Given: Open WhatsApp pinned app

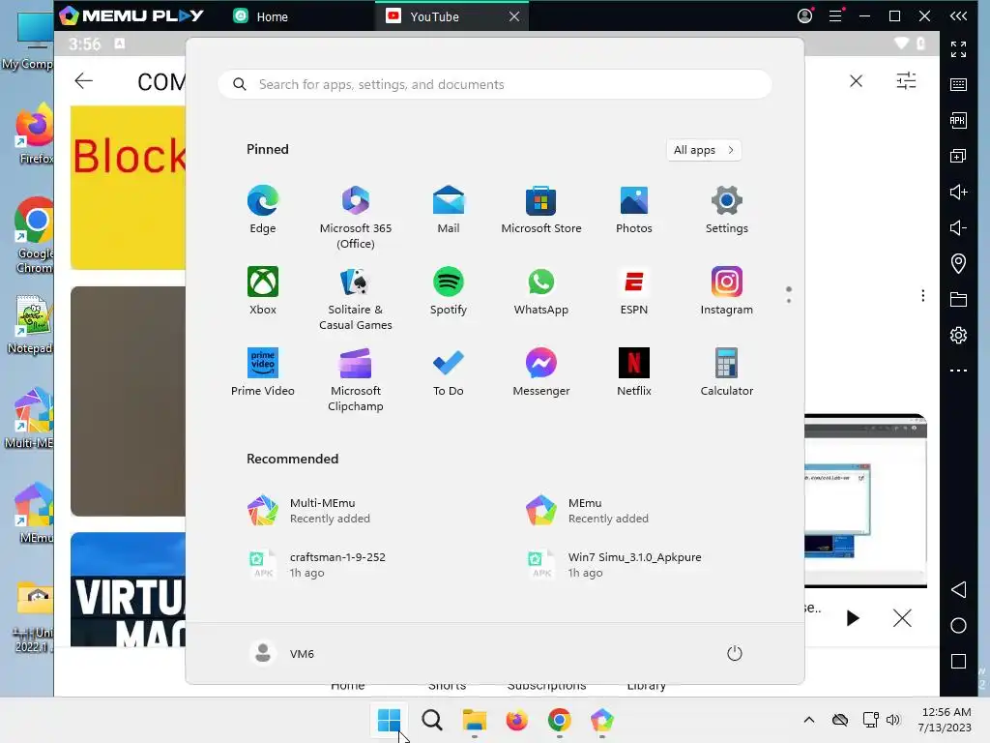Looking at the screenshot, I should click(541, 291).
